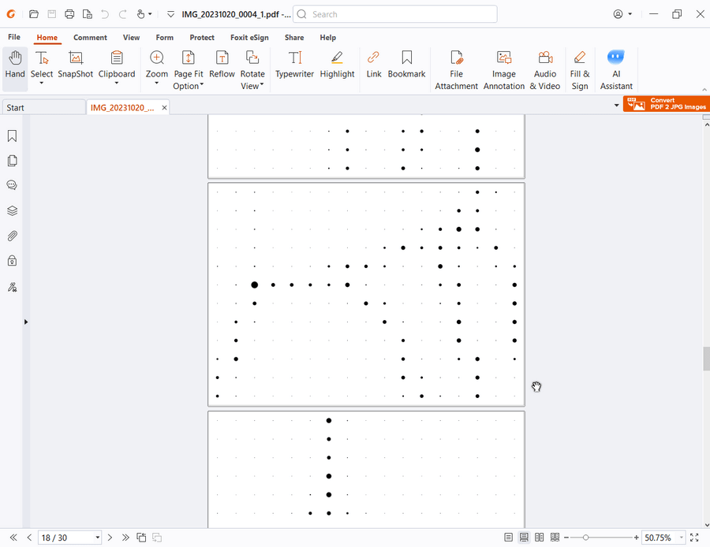Screen dimensions: 710x547
Task: Close the IMG_20231020 document tab
Action: (164, 108)
